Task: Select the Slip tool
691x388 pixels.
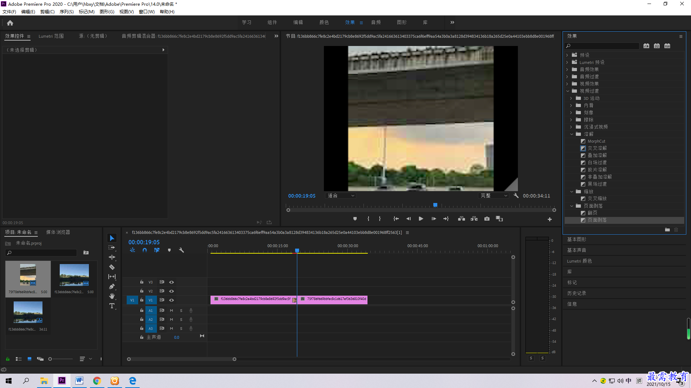Action: click(112, 277)
